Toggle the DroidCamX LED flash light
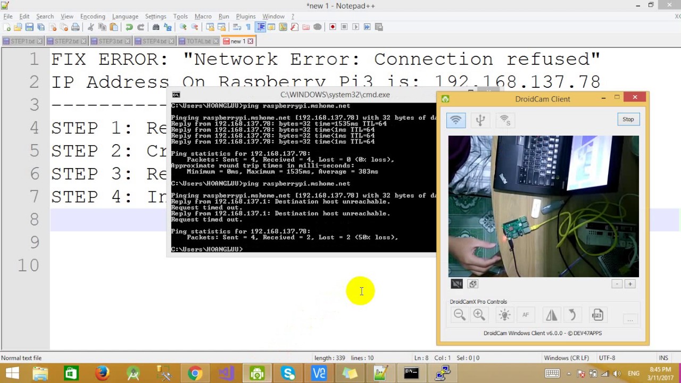The image size is (681, 383). [x=504, y=315]
